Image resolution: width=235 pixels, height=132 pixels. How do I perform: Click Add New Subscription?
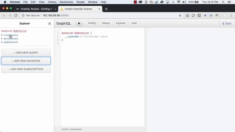tap(26, 69)
